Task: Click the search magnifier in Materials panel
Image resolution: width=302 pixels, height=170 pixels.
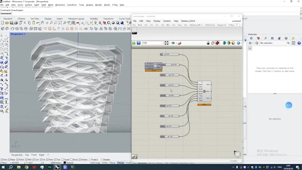Action: click(288, 43)
